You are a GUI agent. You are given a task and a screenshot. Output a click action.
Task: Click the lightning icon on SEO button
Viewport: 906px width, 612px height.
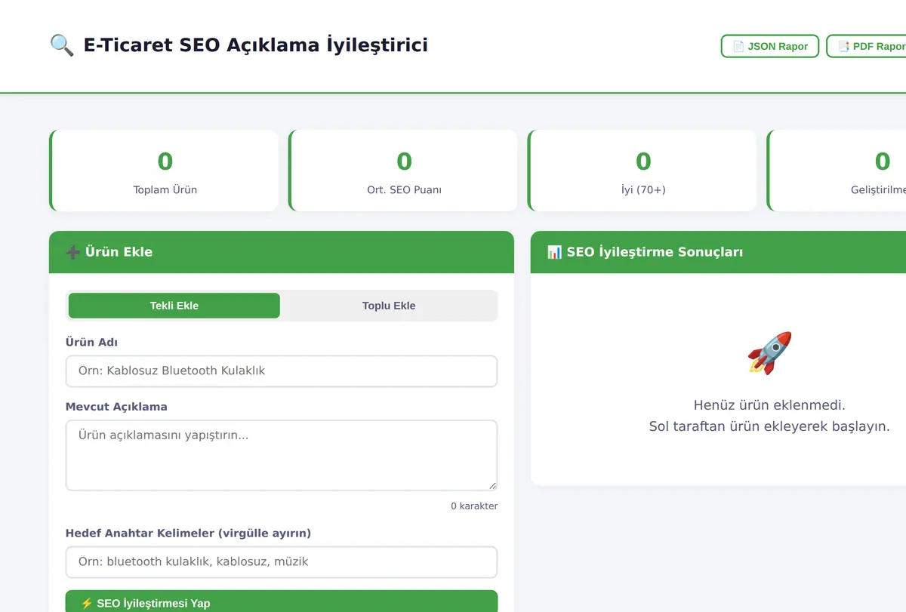[87, 604]
